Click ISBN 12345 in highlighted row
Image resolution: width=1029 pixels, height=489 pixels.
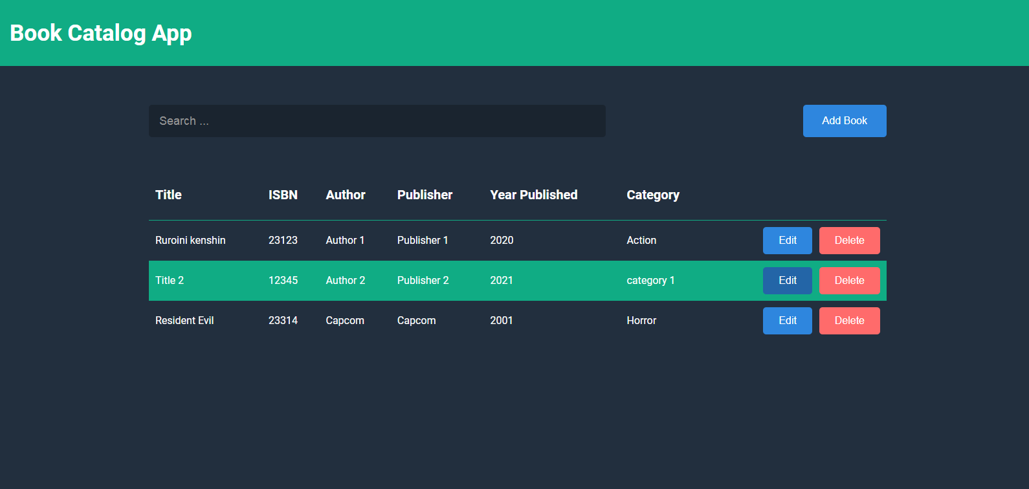click(x=283, y=281)
